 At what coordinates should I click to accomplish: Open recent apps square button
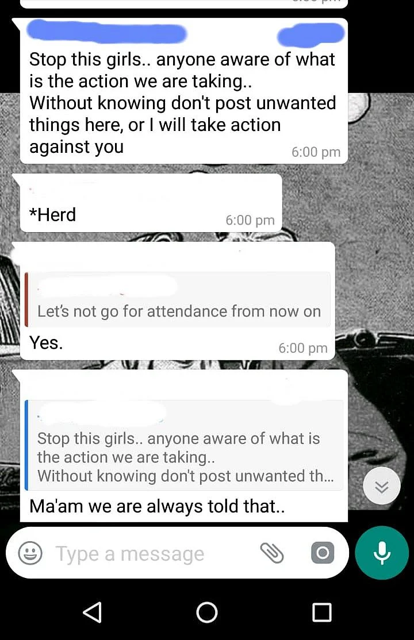point(321,612)
